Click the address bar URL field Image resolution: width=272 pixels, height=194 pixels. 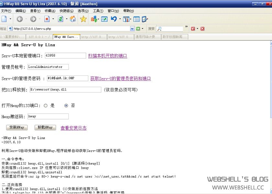pyautogui.click(x=71, y=29)
